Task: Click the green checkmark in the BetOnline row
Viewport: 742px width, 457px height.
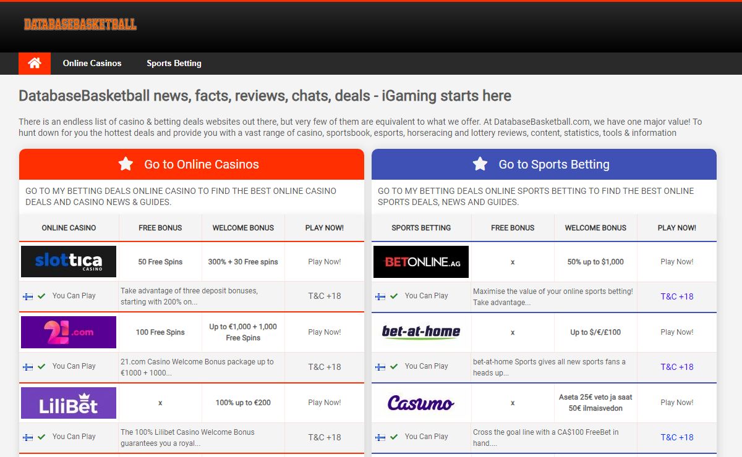Action: [x=394, y=296]
